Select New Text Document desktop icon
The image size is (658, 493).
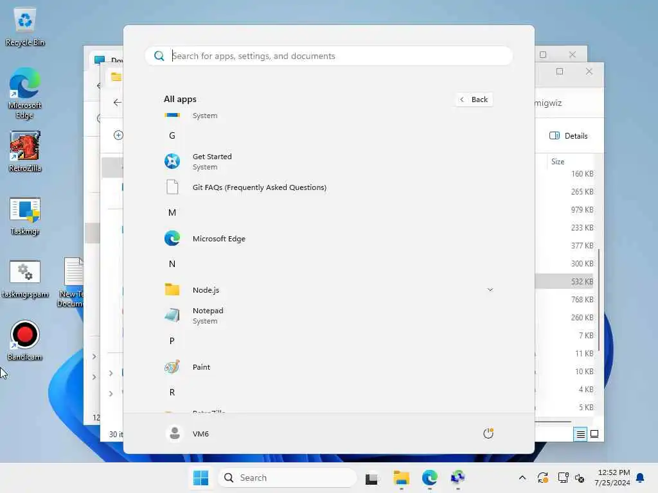click(x=71, y=283)
